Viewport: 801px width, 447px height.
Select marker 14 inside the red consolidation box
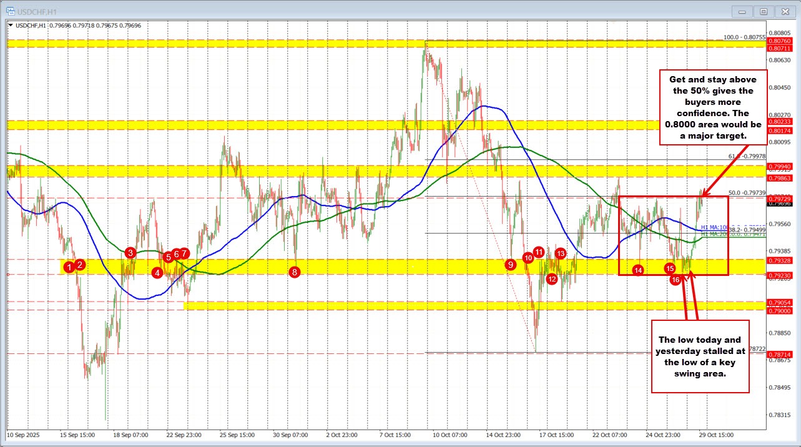(x=637, y=271)
